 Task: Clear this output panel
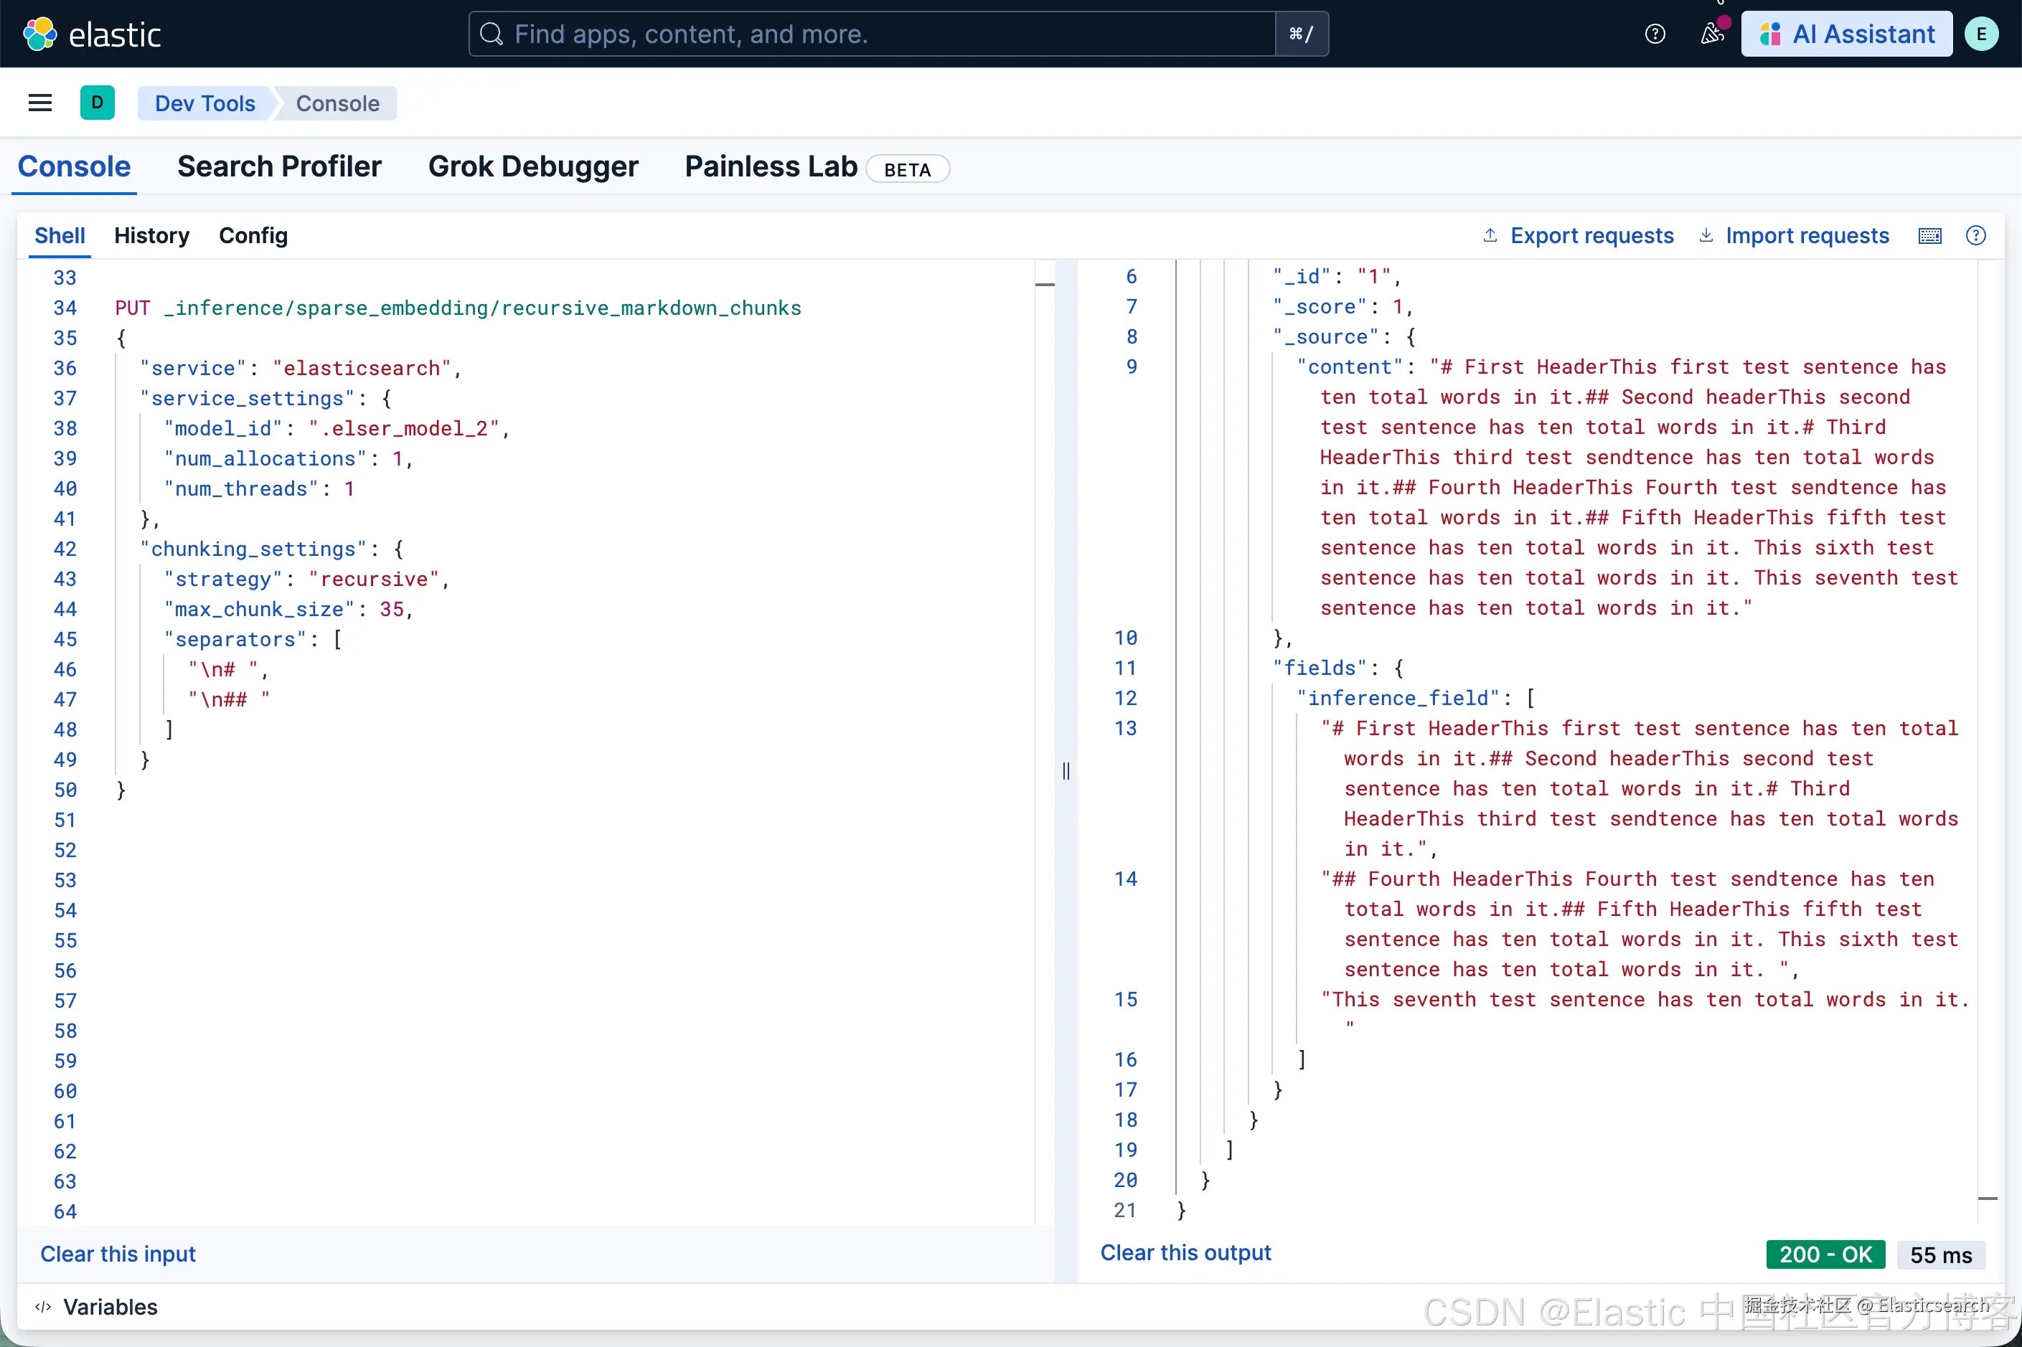tap(1185, 1252)
